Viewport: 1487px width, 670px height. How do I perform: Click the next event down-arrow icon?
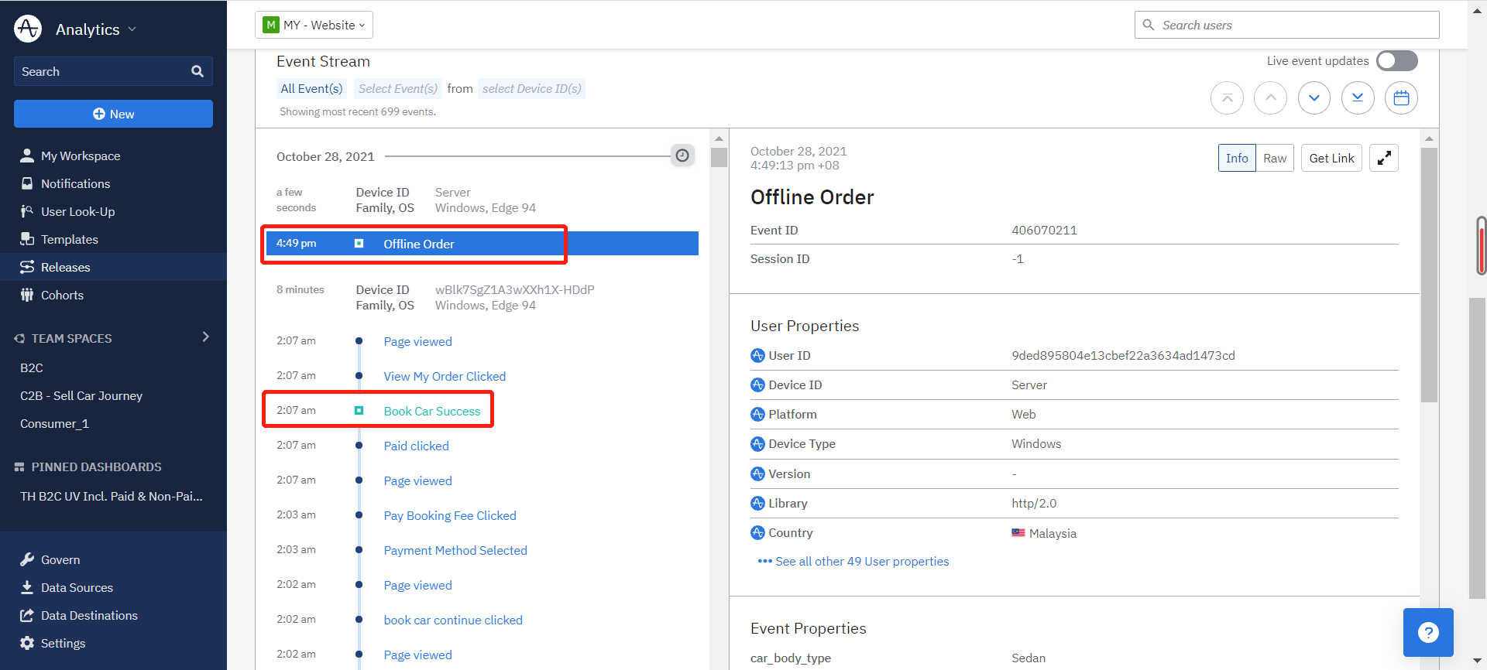pos(1314,98)
